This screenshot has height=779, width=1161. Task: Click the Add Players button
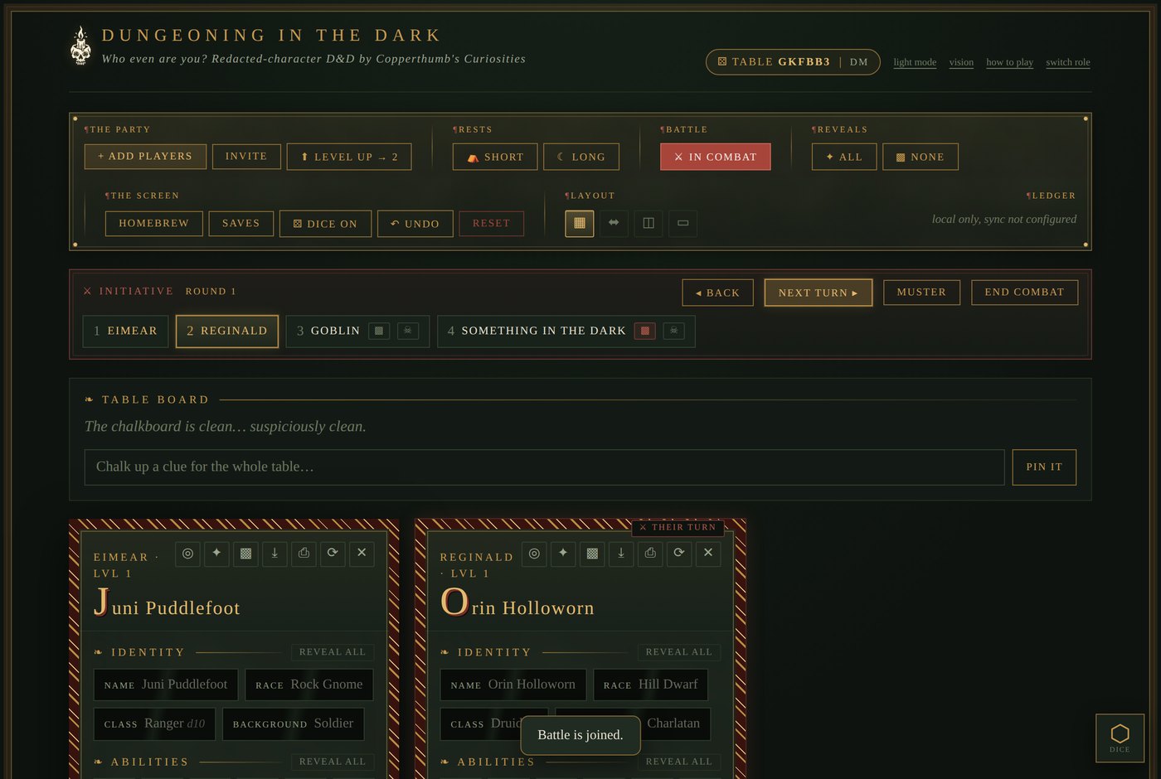point(145,156)
